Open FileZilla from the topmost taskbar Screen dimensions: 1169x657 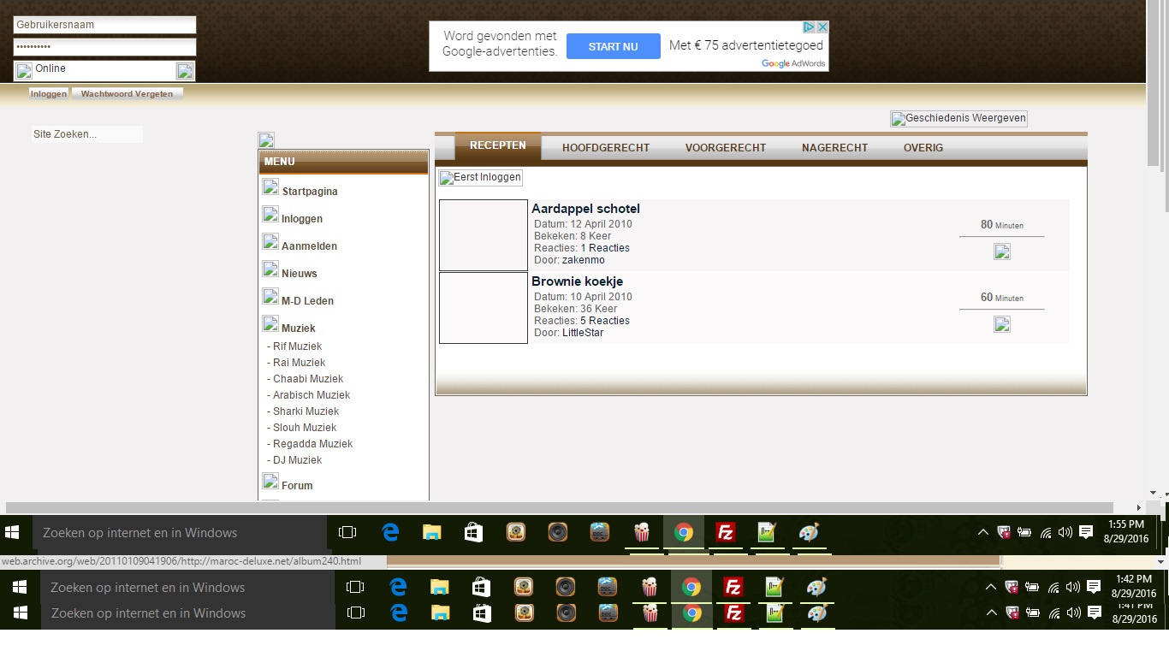click(x=725, y=533)
